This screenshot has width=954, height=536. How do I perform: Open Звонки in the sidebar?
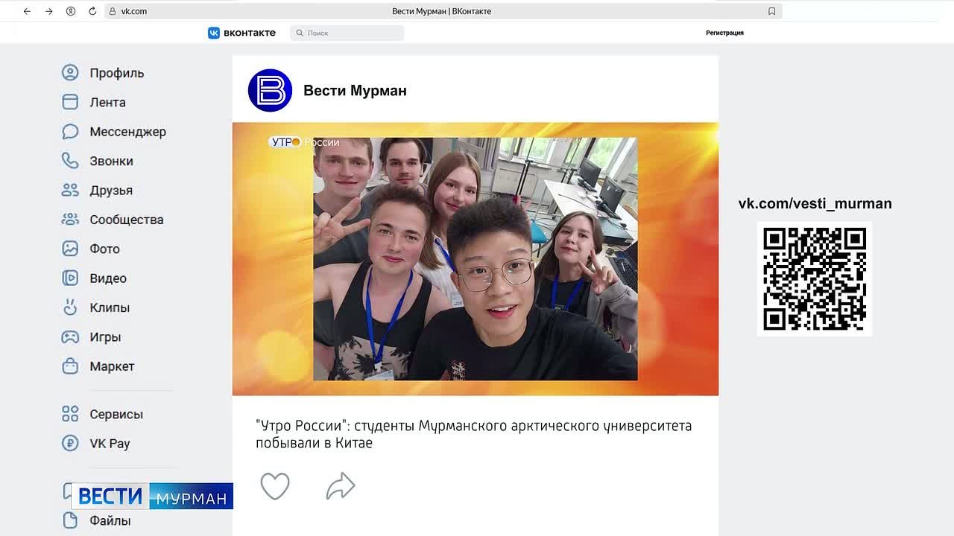click(112, 161)
